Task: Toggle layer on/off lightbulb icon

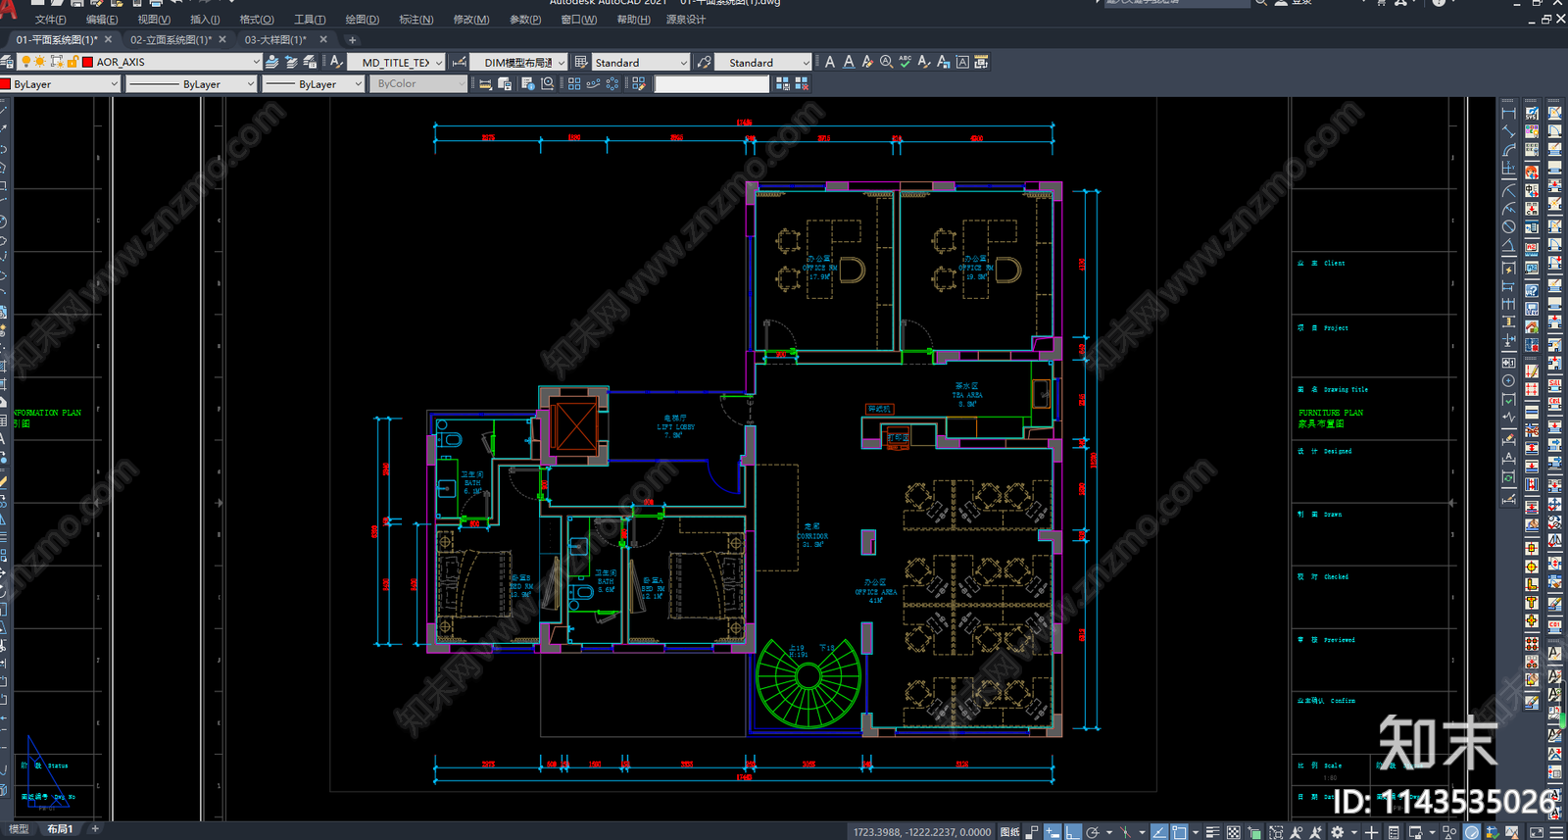Action: click(26, 62)
